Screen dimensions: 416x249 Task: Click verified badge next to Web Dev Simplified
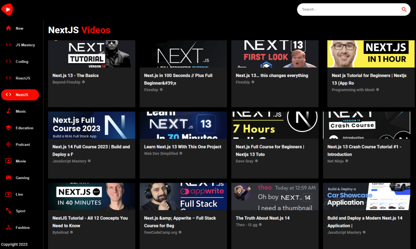click(181, 153)
